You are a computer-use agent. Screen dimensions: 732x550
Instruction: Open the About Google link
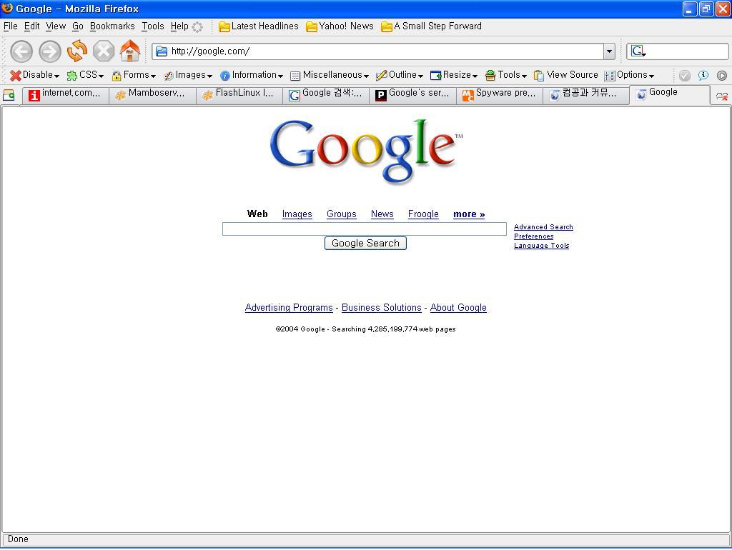tap(458, 307)
